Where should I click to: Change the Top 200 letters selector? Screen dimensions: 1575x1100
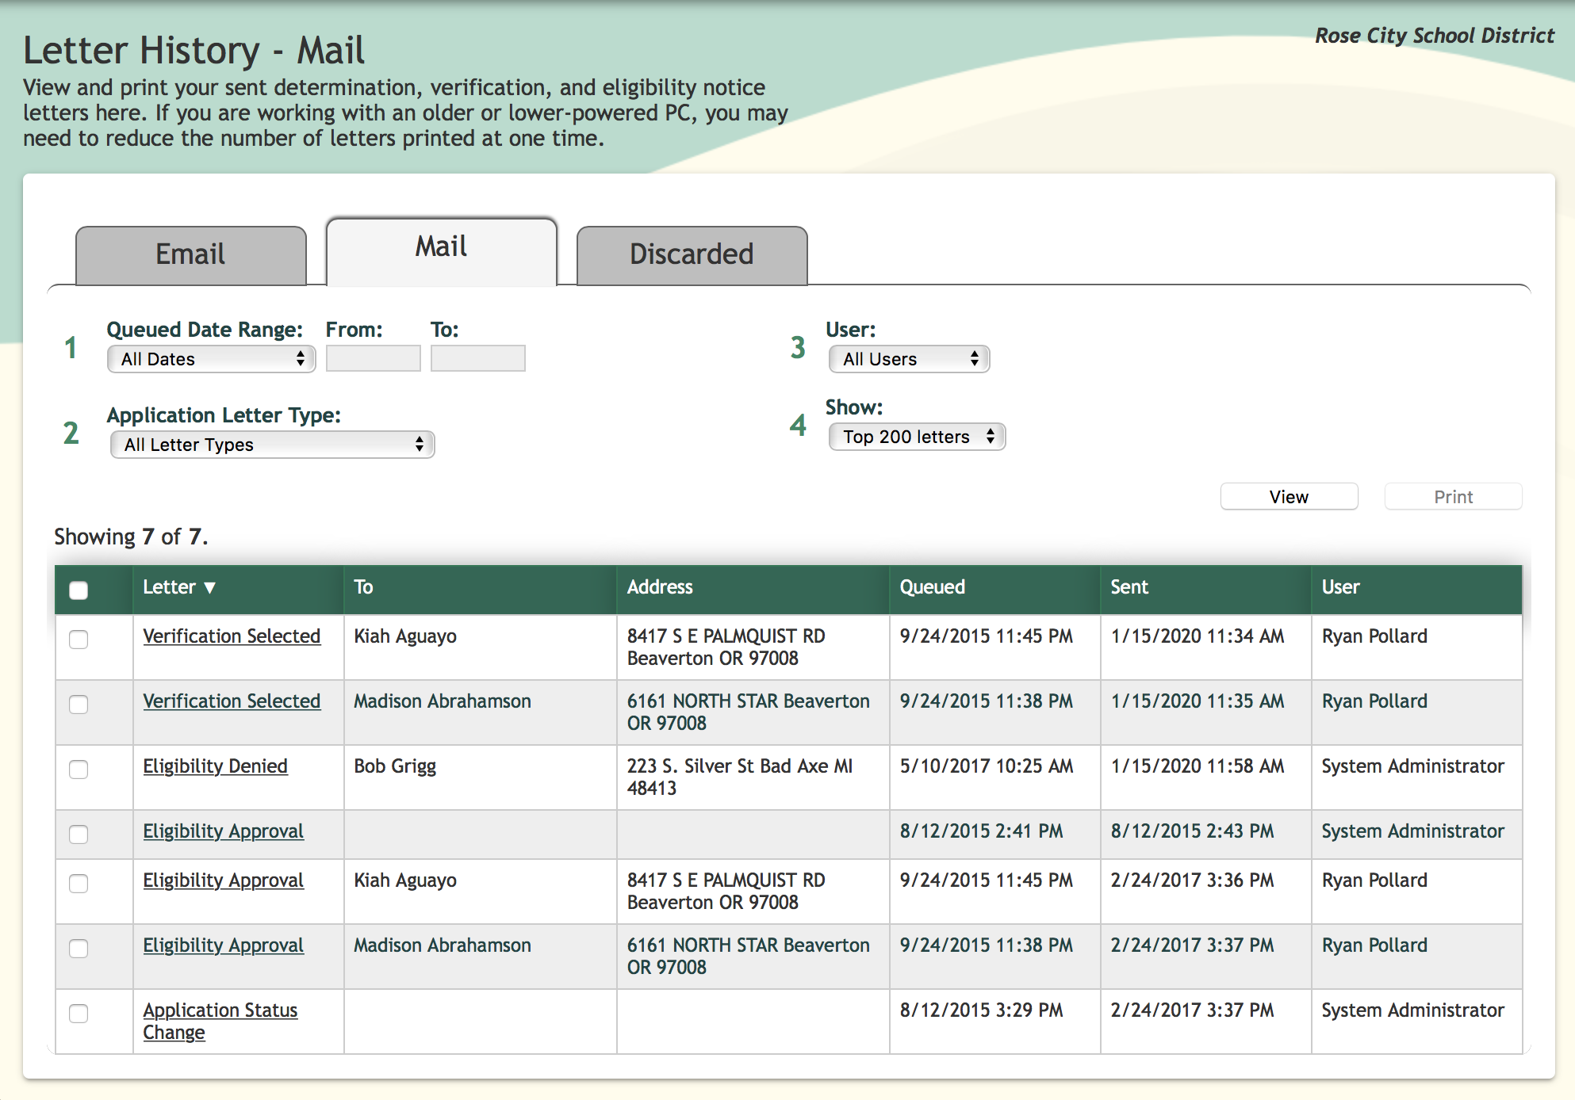click(917, 437)
